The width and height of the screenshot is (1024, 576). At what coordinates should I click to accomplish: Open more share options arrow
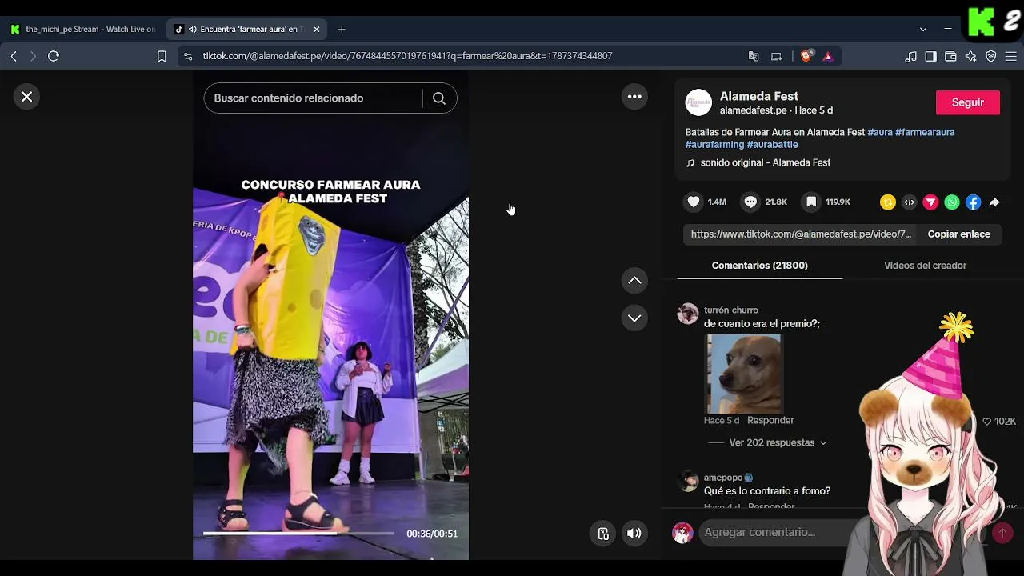tap(994, 202)
